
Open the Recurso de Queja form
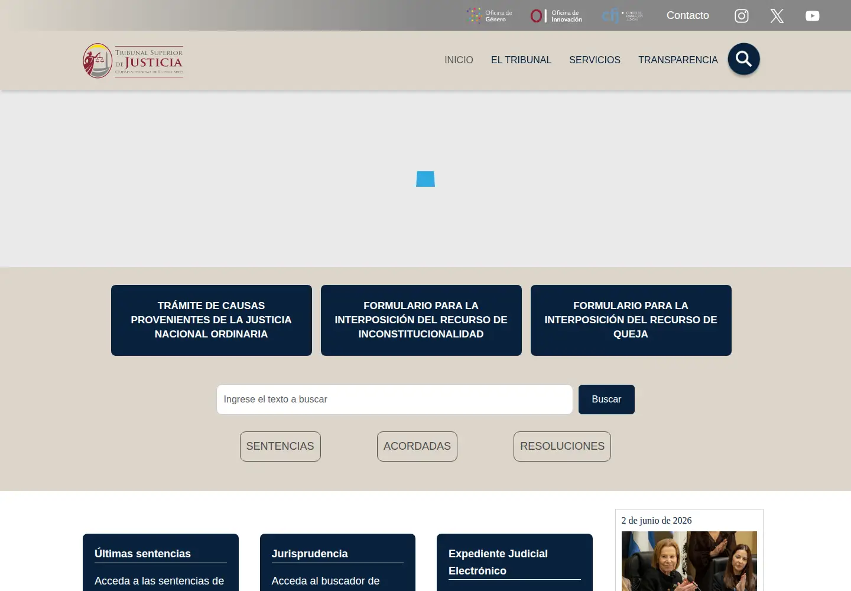click(x=631, y=320)
